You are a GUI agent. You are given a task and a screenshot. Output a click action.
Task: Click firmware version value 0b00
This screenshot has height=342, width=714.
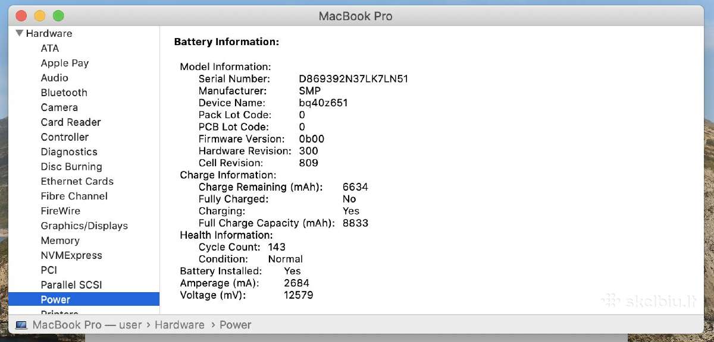point(311,139)
